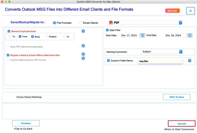Toggle Custom Folder Name checkbox
The image size is (197, 133).
[x=108, y=60]
